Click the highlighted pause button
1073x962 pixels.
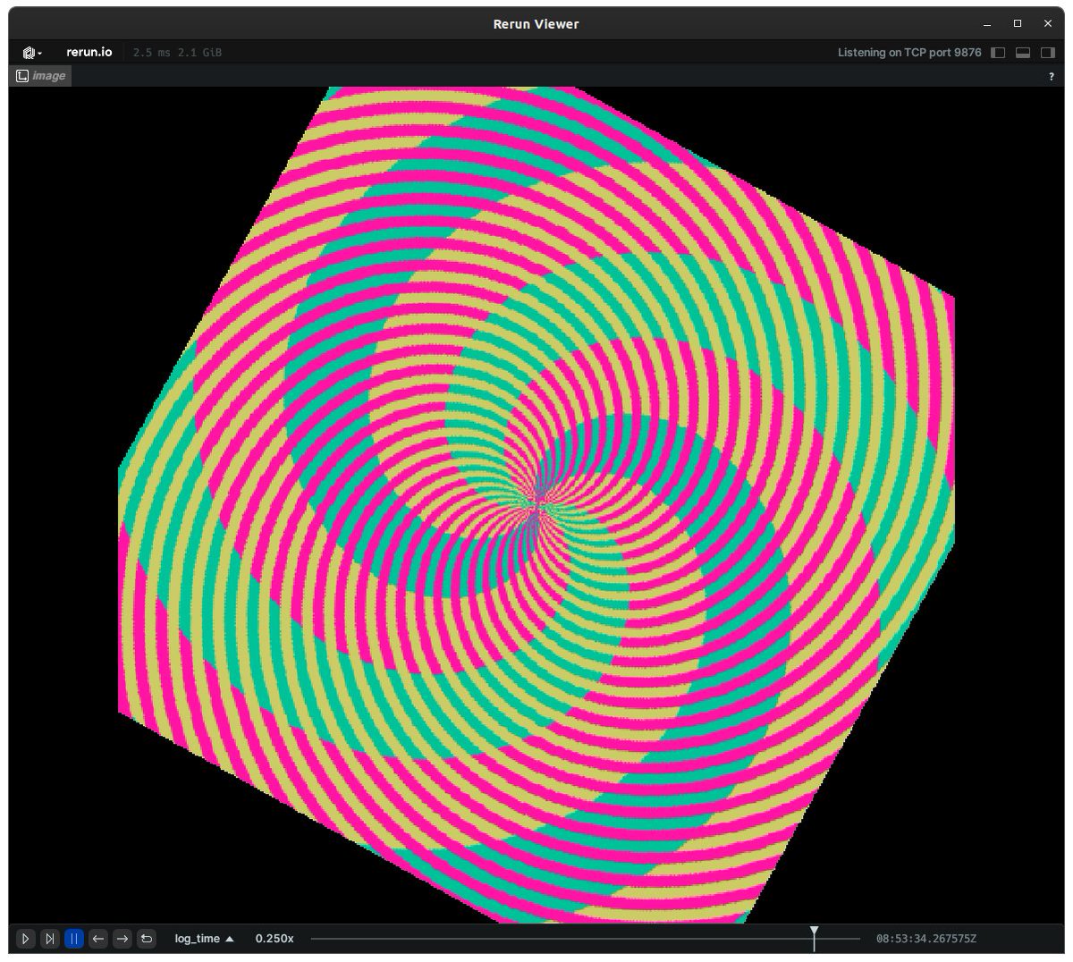pyautogui.click(x=74, y=939)
